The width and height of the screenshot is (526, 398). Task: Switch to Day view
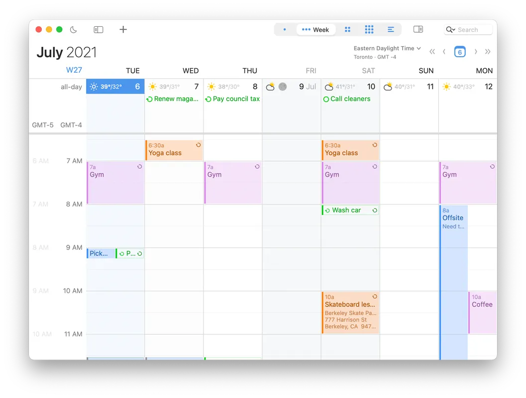[284, 29]
